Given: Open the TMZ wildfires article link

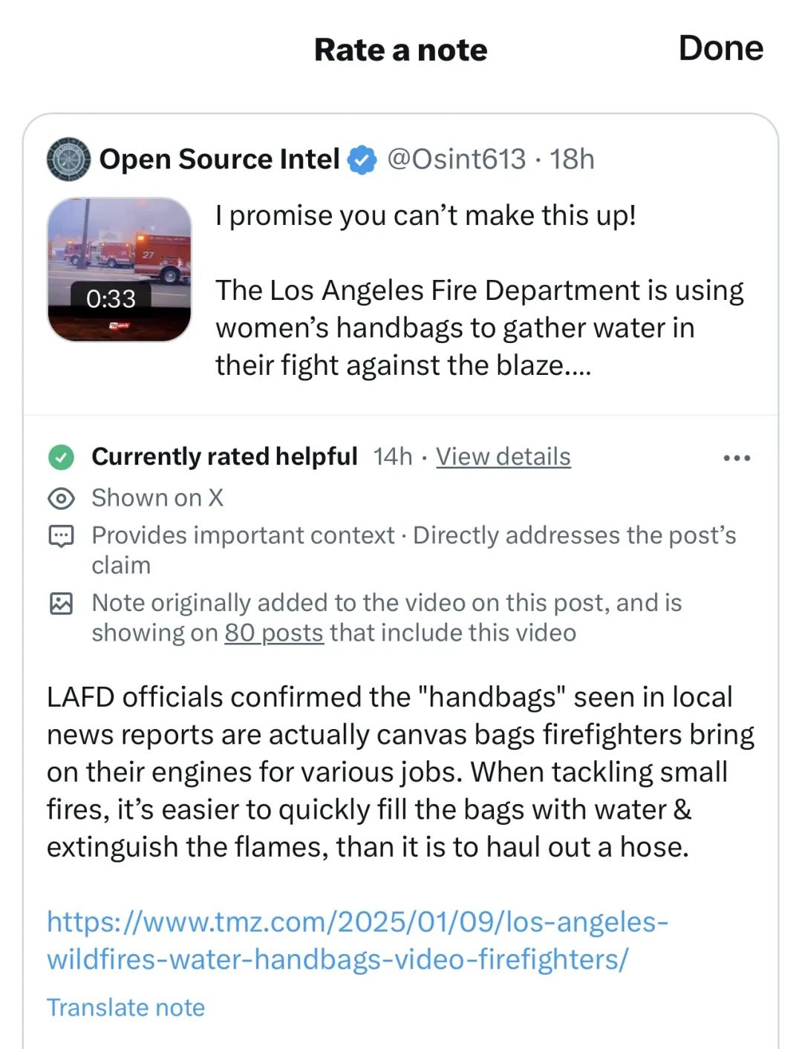Looking at the screenshot, I should pyautogui.click(x=356, y=940).
